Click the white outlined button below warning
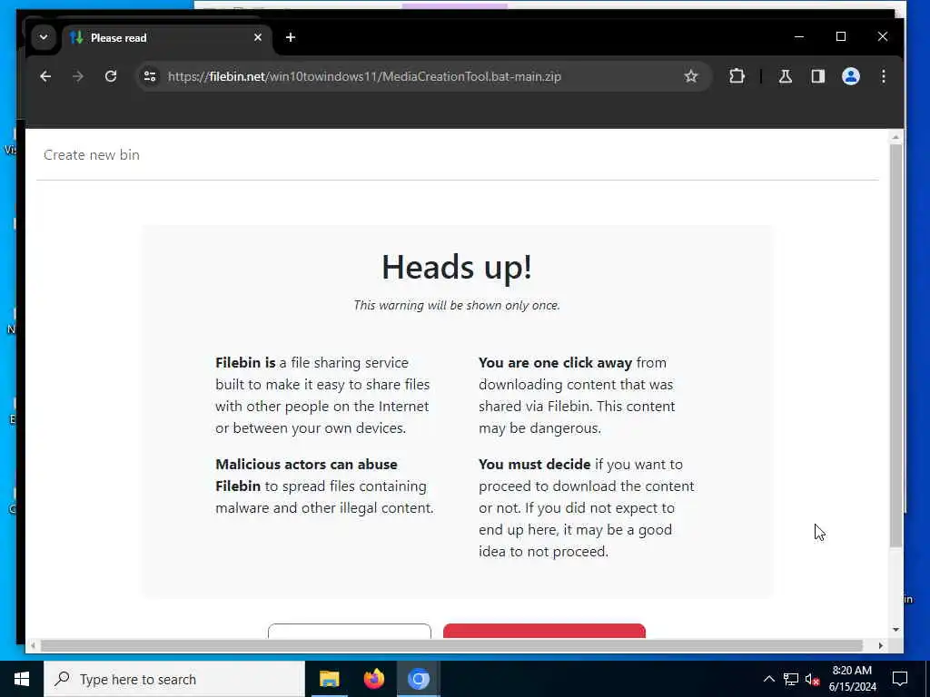930x697 pixels. [350, 631]
